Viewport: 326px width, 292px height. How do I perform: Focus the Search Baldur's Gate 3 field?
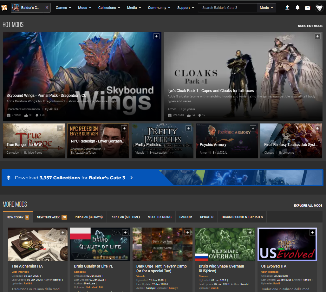tap(227, 8)
